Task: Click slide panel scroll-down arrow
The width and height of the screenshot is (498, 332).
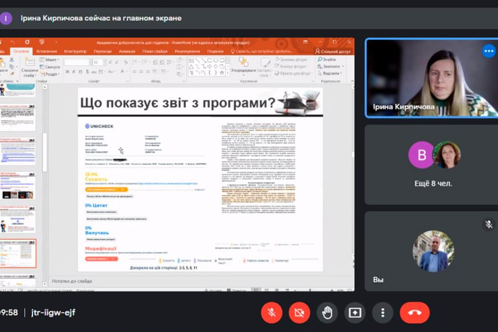Action: click(x=45, y=284)
